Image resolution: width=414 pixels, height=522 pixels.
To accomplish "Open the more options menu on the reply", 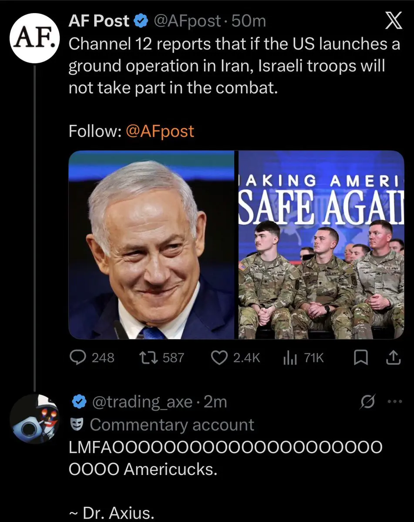I will point(394,402).
